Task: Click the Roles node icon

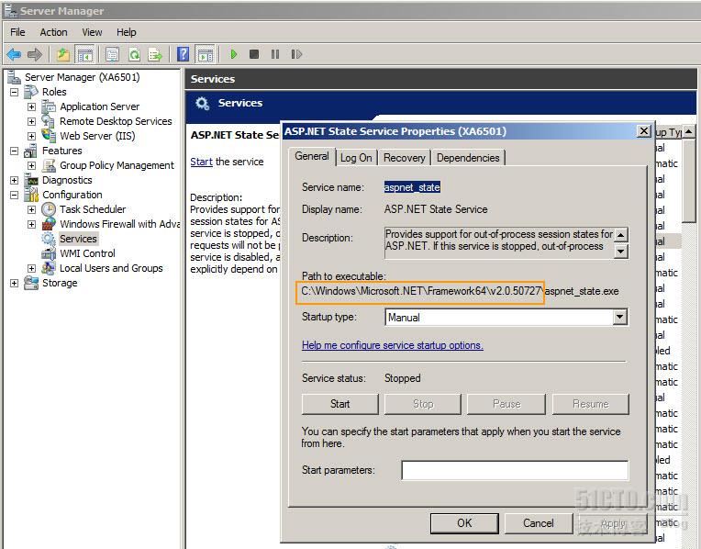Action: coord(31,91)
